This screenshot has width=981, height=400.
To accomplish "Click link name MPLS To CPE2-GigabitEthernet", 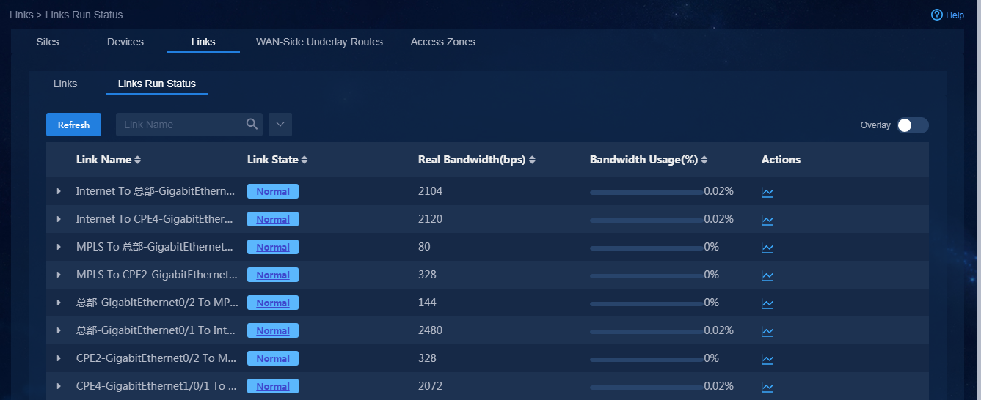I will tap(156, 275).
